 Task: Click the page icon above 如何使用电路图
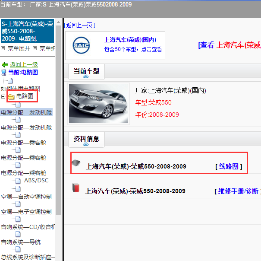tap(10, 81)
